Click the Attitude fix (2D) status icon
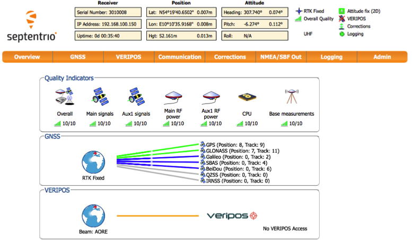 point(341,10)
